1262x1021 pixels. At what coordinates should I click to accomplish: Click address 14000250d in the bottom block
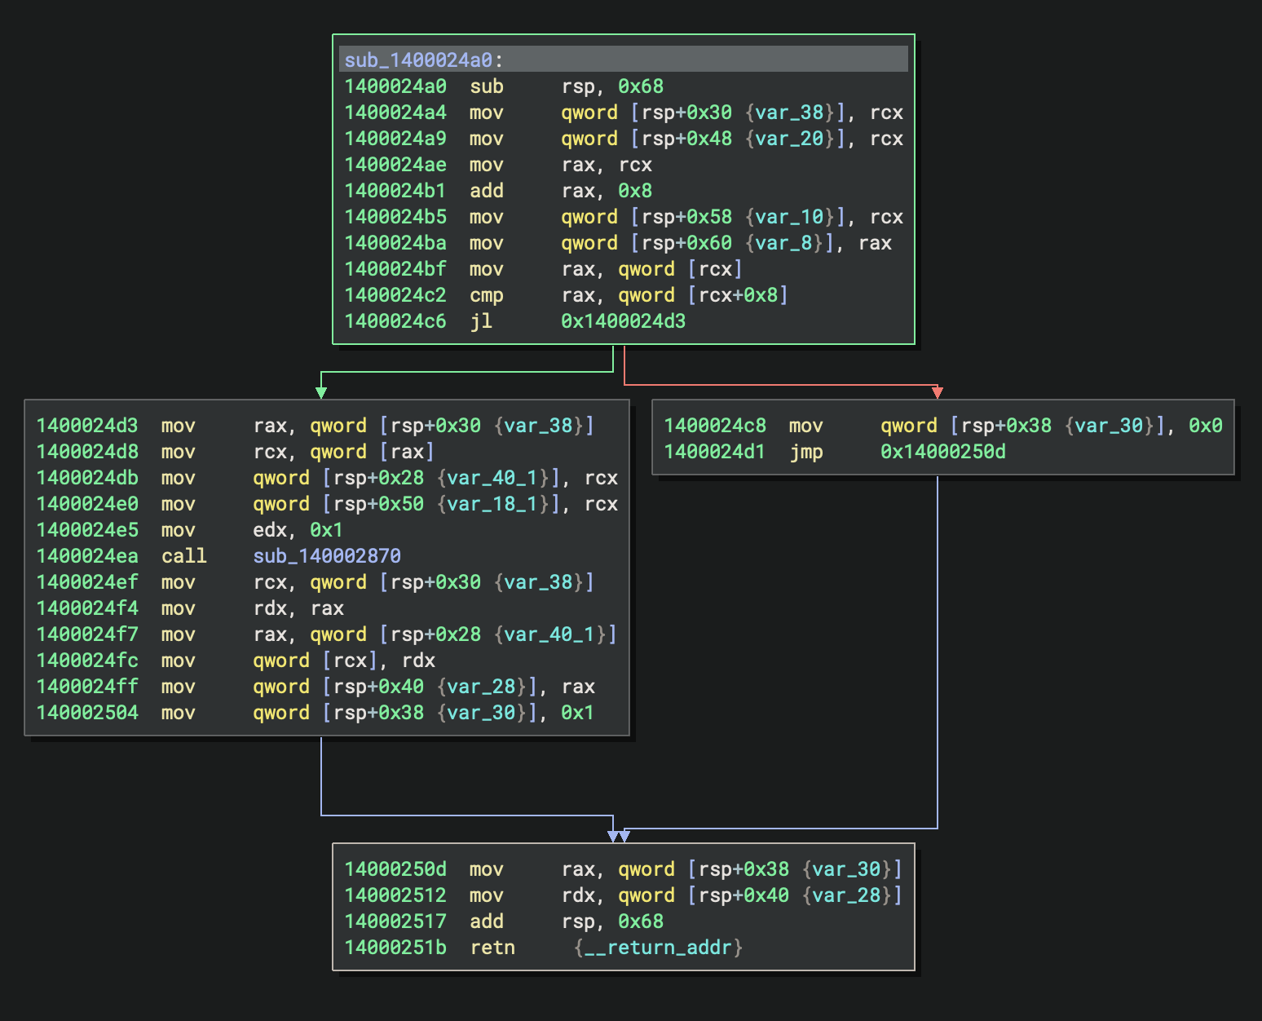395,869
